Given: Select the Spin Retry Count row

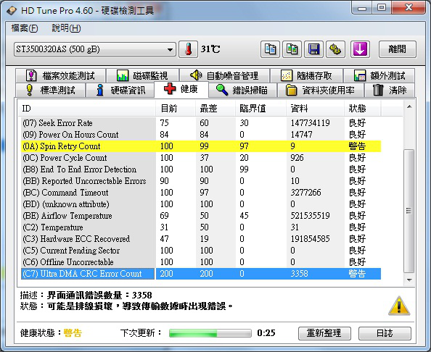Looking at the screenshot, I should [x=201, y=146].
